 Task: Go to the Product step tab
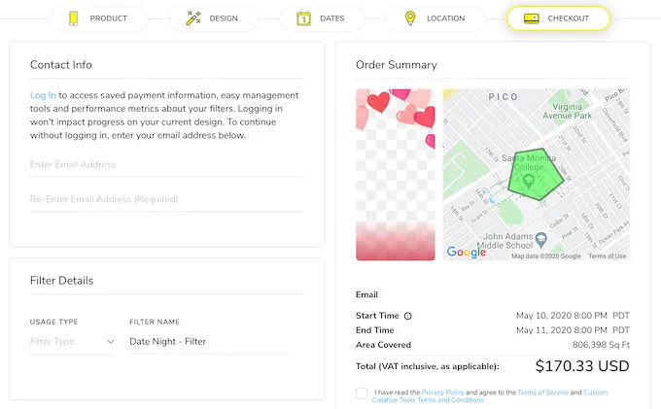98,18
